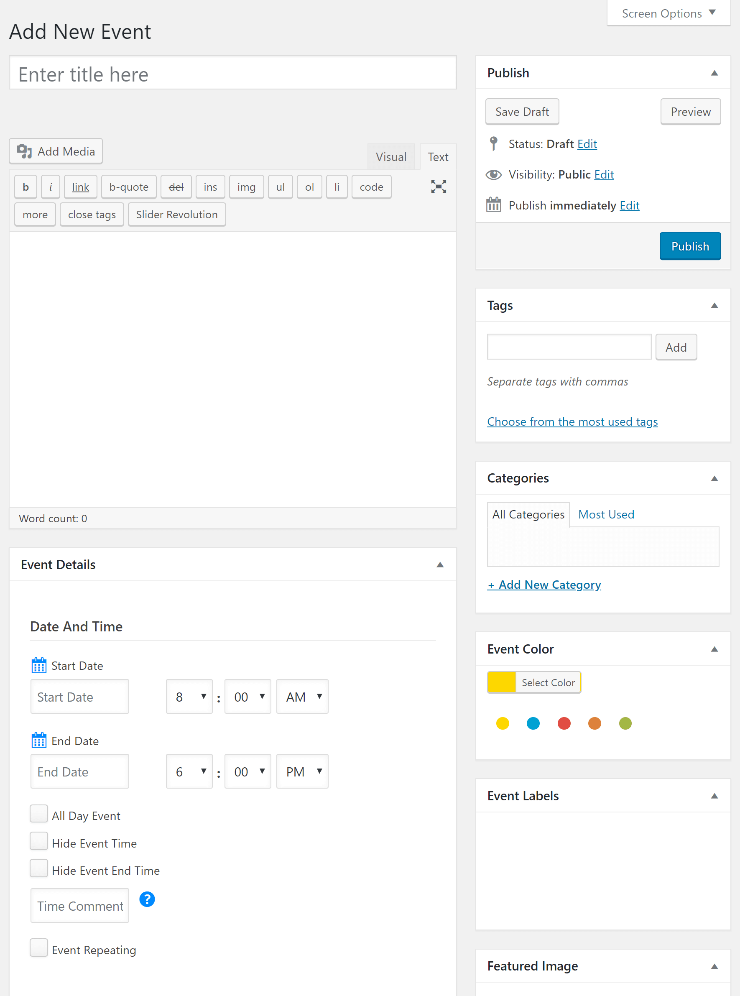
Task: Check the Hide Event Time box
Action: 39,841
